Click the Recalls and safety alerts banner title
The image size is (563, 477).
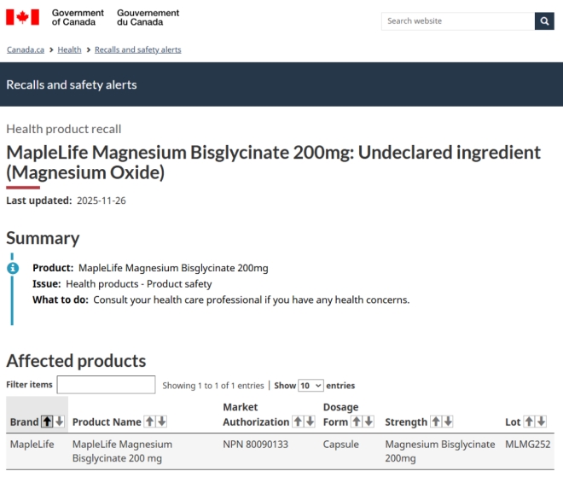click(x=72, y=84)
